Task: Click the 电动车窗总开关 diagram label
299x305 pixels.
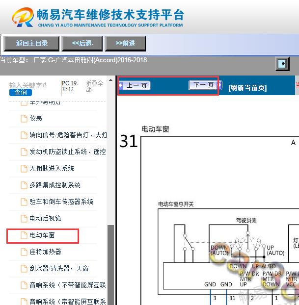Action: coord(176,204)
